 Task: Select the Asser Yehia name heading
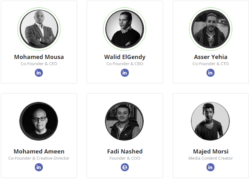pos(210,57)
